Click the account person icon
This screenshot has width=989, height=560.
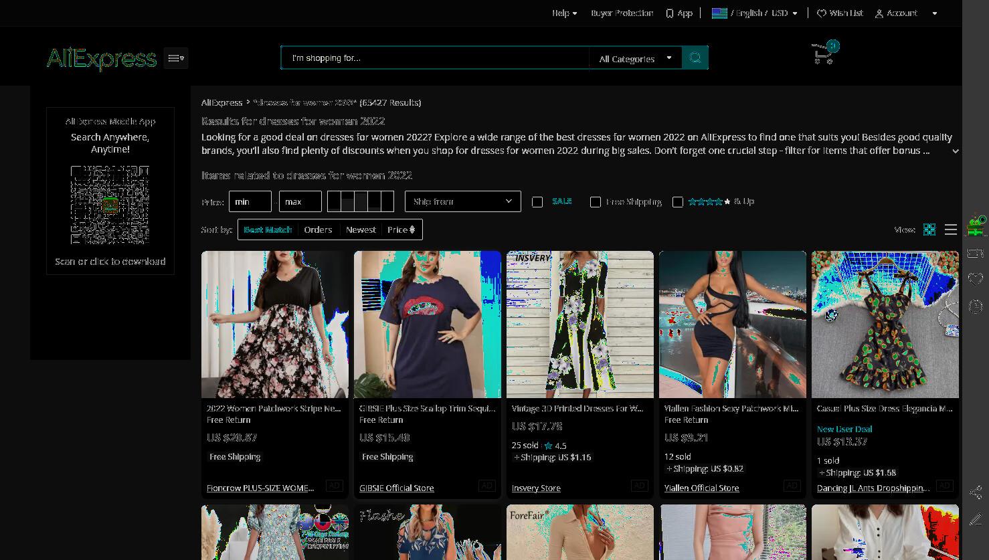(x=879, y=13)
